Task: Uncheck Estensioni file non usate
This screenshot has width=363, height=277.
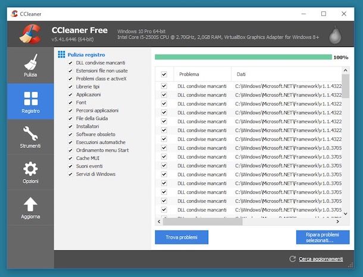Action: click(x=70, y=71)
